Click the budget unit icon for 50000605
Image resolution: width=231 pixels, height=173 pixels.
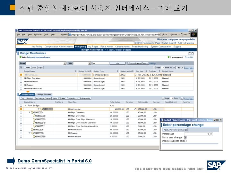[x=32, y=130]
